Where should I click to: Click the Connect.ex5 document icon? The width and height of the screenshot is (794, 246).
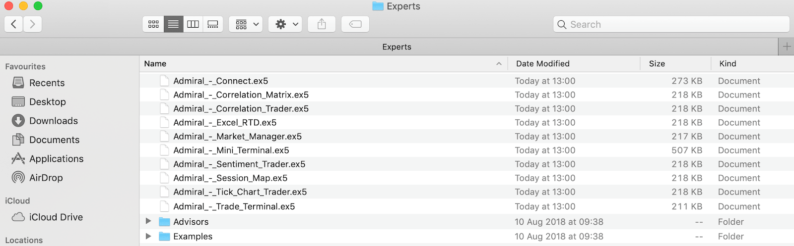click(x=164, y=81)
